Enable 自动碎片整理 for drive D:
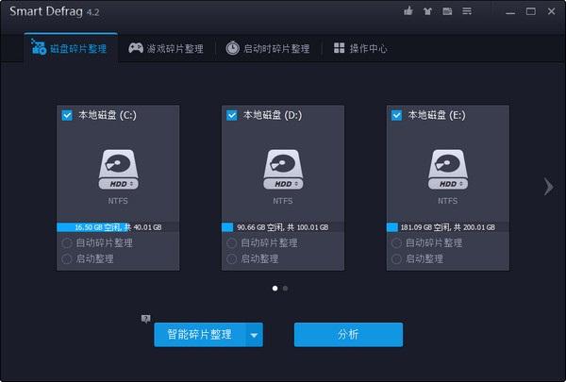Viewport: 566px width, 382px height. 232,243
